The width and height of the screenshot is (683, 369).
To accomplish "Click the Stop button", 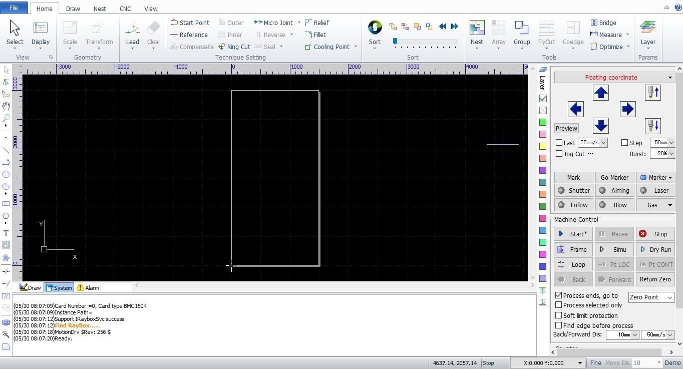I will 655,234.
